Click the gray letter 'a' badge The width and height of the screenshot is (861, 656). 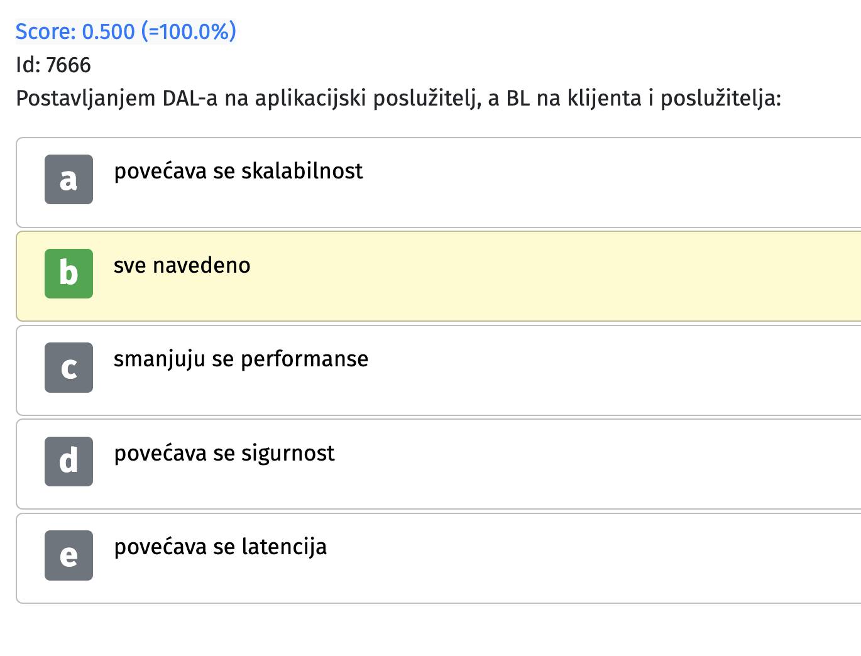pos(69,180)
